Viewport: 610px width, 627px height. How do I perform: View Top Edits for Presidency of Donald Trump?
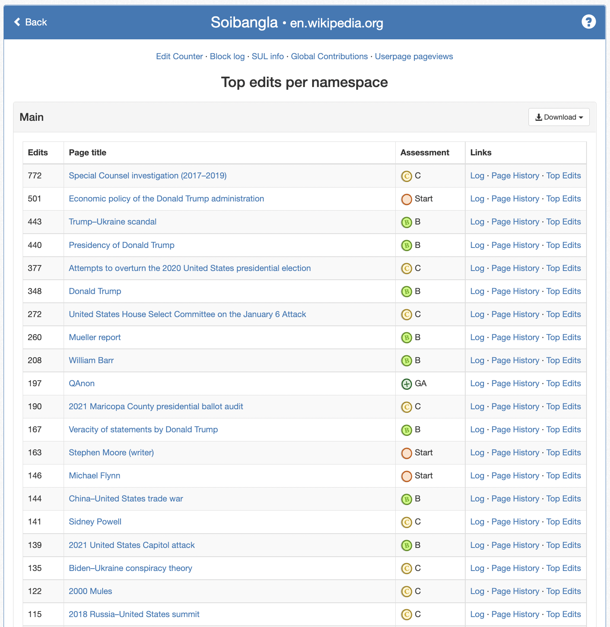tap(563, 245)
